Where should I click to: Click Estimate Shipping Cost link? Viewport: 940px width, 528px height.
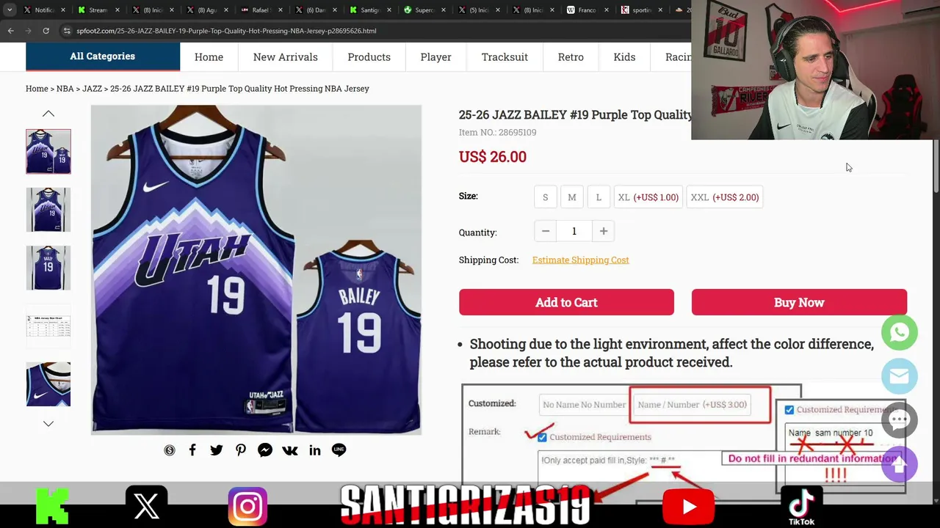(580, 260)
